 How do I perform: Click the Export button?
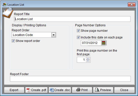point(14,90)
